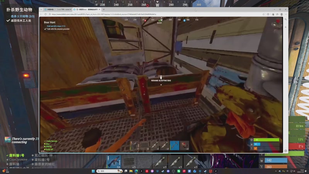This screenshot has height=174, width=309.
Task: Select team member 废料锤1号
Action: pos(17,155)
